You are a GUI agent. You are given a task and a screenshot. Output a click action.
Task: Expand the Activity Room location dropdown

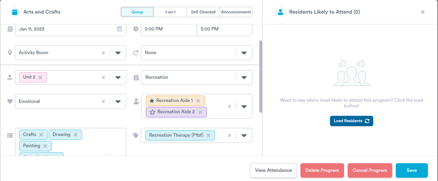[118, 53]
